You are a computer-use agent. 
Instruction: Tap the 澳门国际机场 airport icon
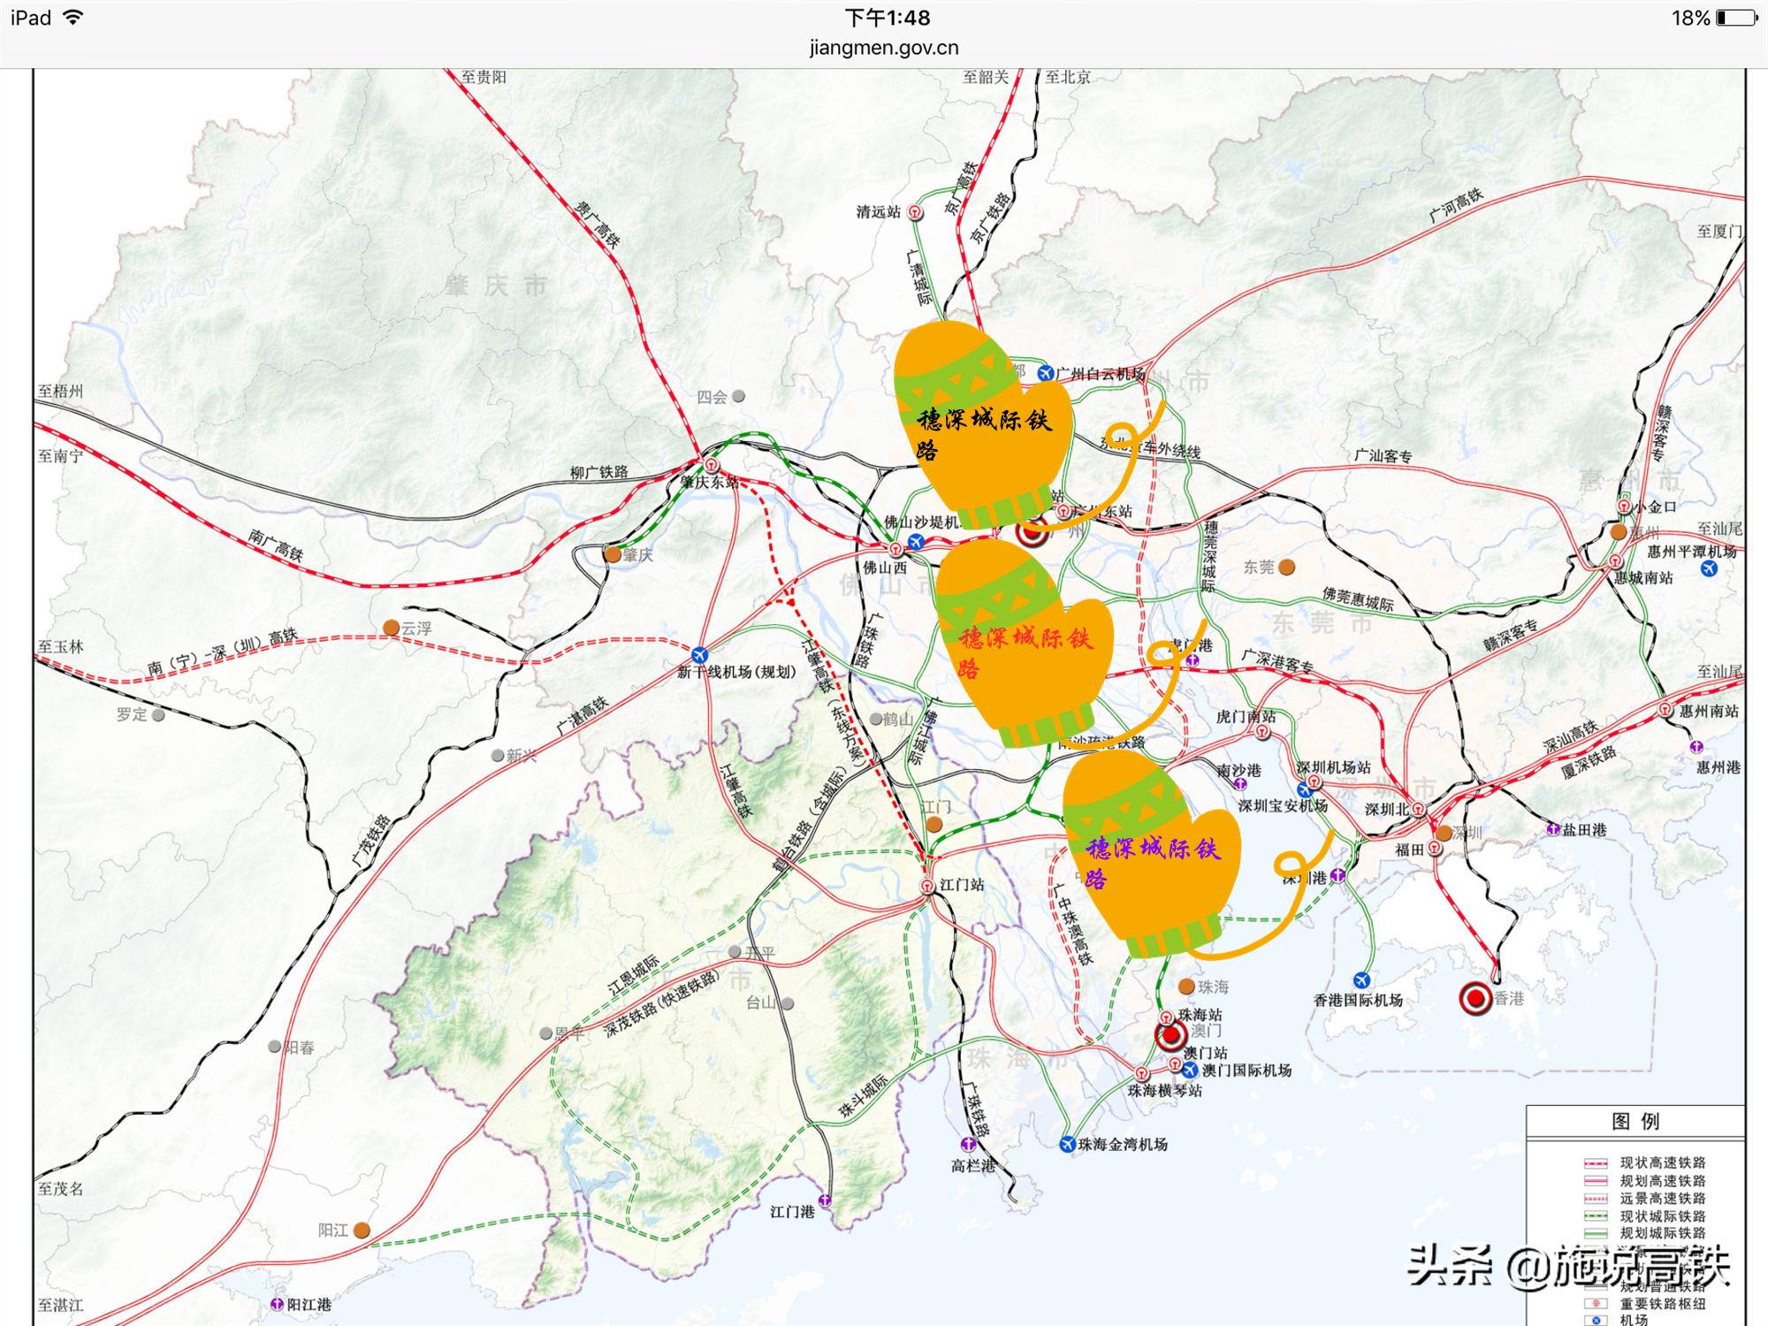(1191, 1070)
